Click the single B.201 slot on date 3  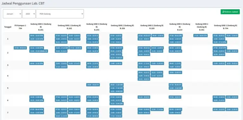[37, 63]
